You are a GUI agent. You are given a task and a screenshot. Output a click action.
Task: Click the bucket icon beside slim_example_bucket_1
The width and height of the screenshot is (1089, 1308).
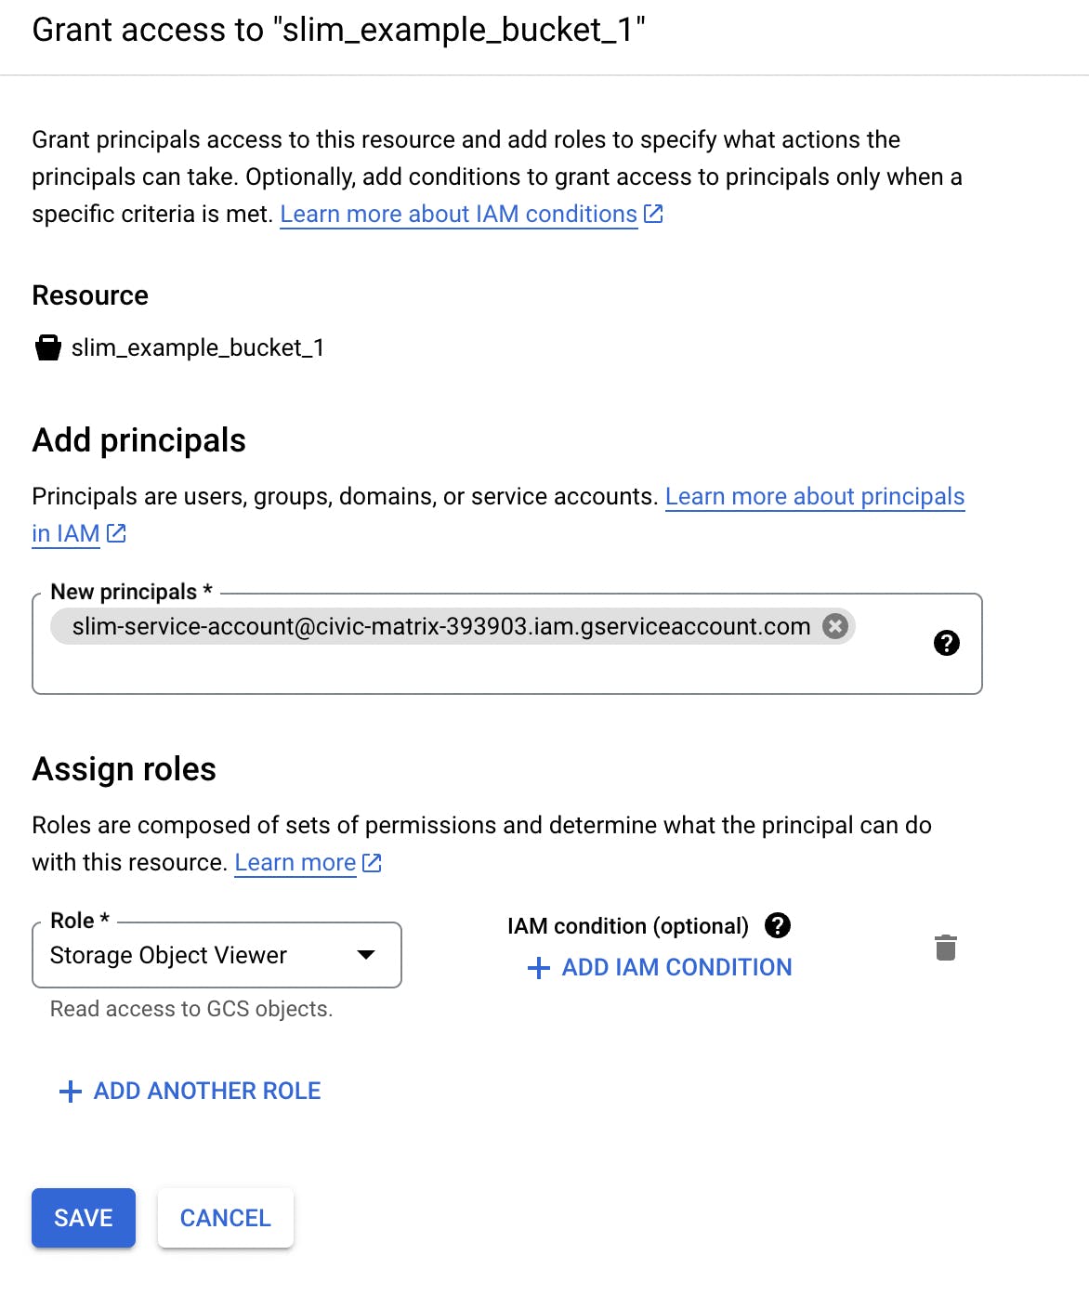coord(47,347)
